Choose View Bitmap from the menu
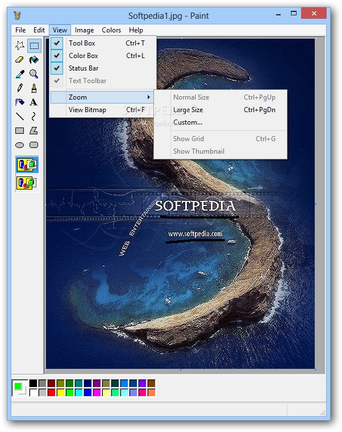Image resolution: width=342 pixels, height=432 pixels. tap(102, 110)
